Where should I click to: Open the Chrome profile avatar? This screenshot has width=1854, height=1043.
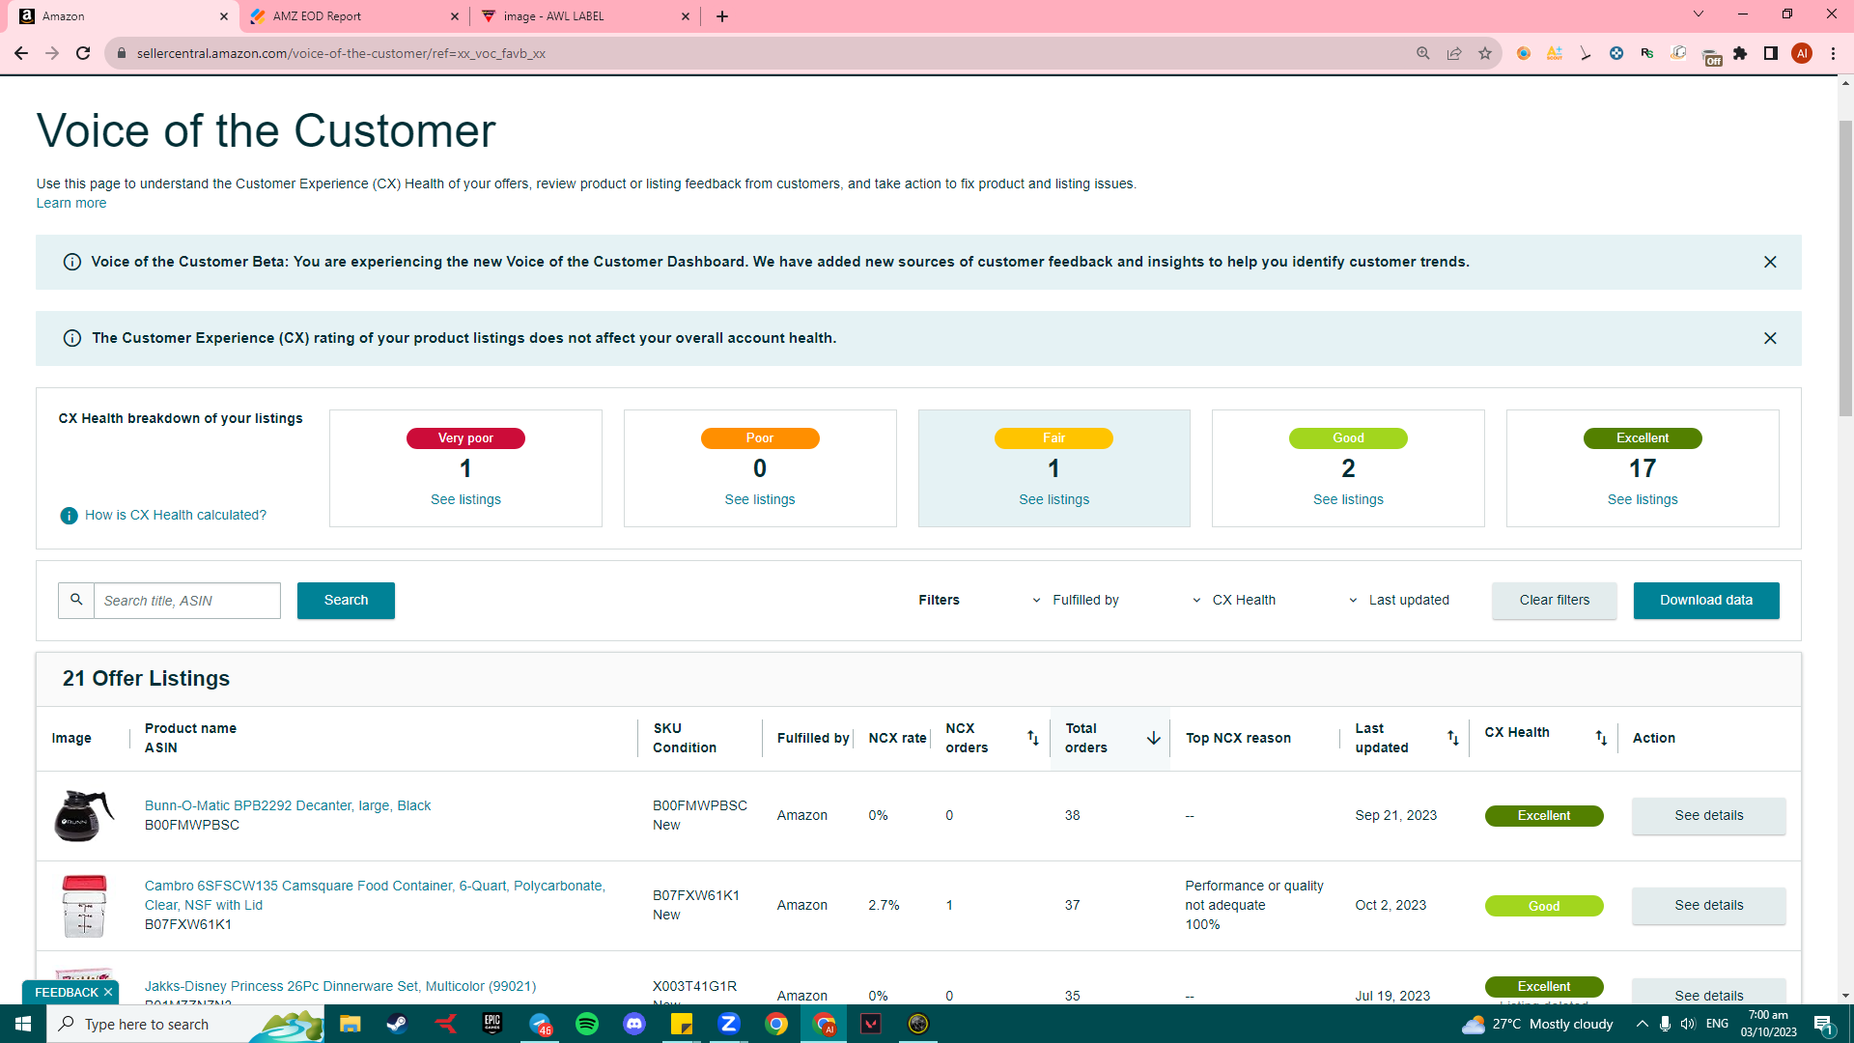coord(1802,53)
